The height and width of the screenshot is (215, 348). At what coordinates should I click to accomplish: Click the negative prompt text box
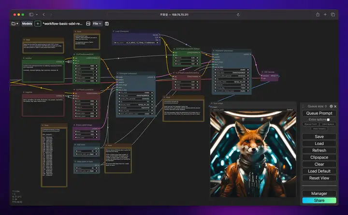43,107
